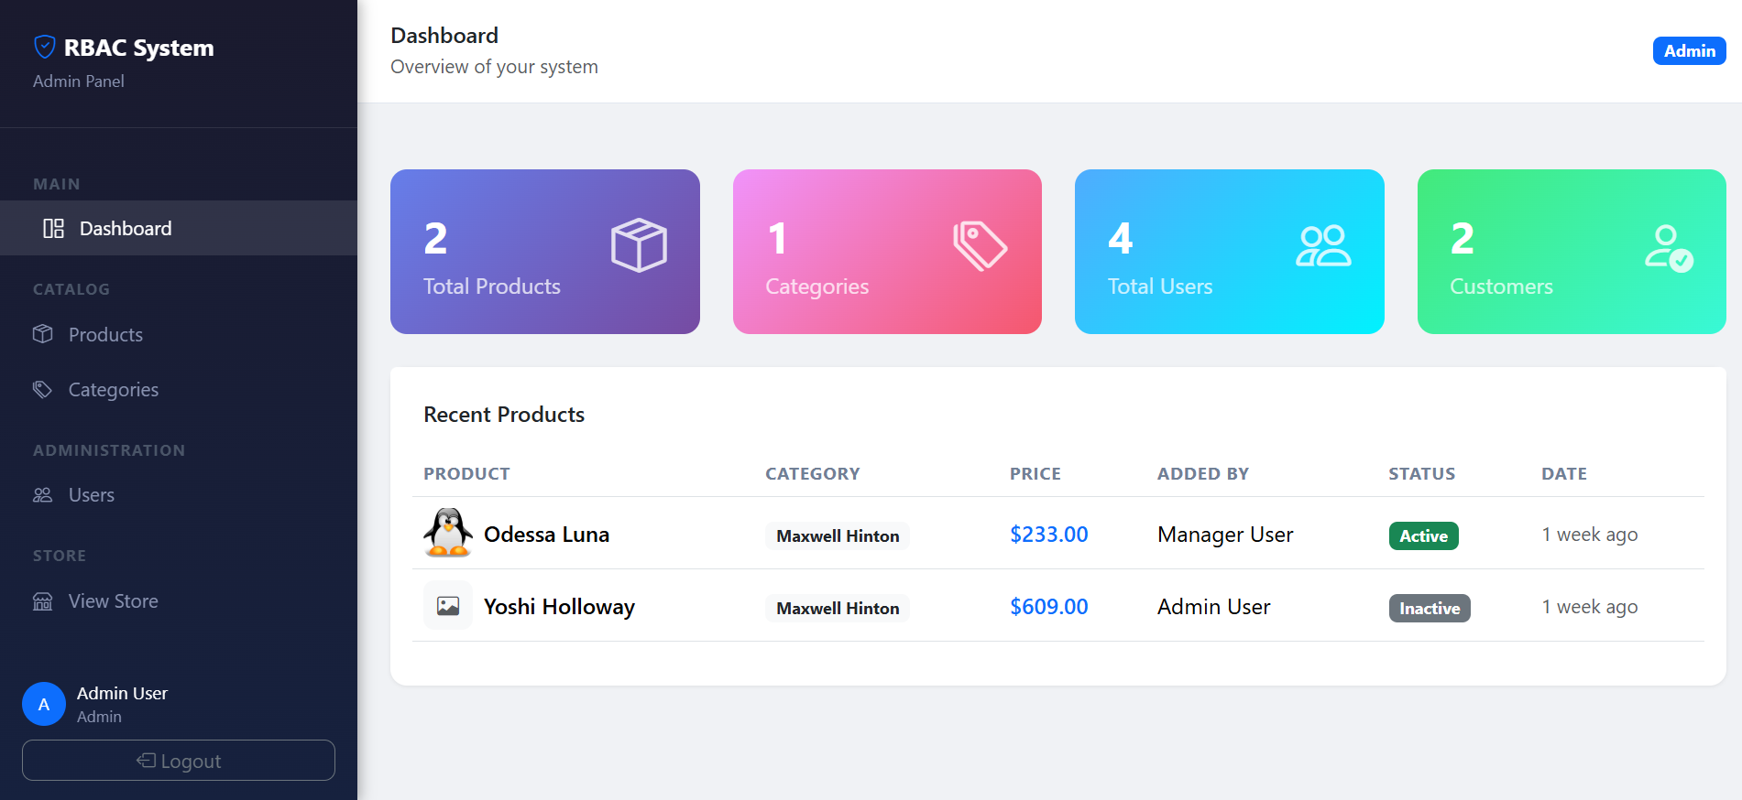Click the PRODUCT column header
The image size is (1742, 800).
(x=466, y=473)
